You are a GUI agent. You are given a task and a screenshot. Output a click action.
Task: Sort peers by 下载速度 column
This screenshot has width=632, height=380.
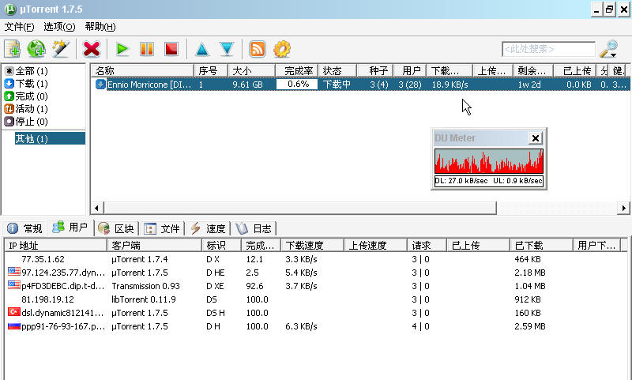pyautogui.click(x=312, y=246)
